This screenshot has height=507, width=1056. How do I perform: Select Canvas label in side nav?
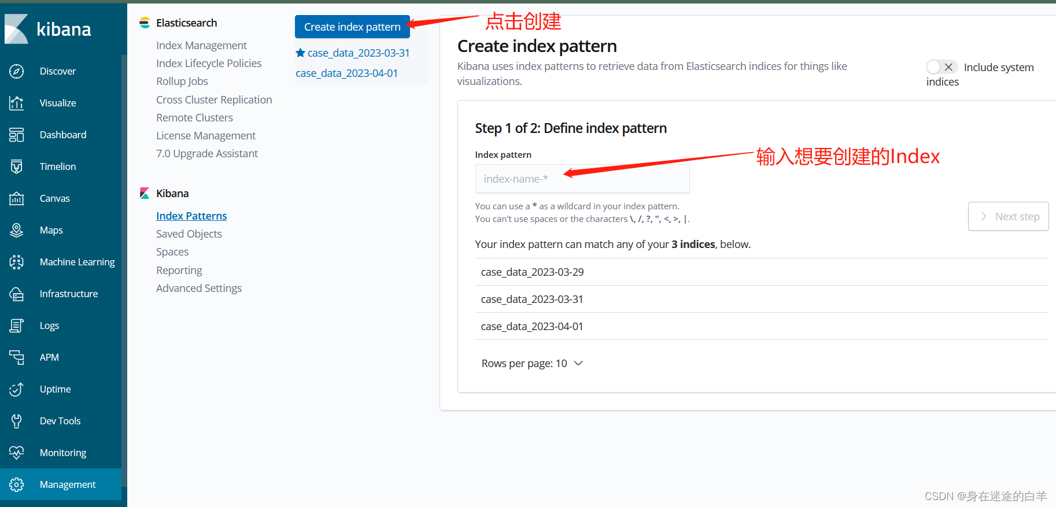tap(55, 198)
